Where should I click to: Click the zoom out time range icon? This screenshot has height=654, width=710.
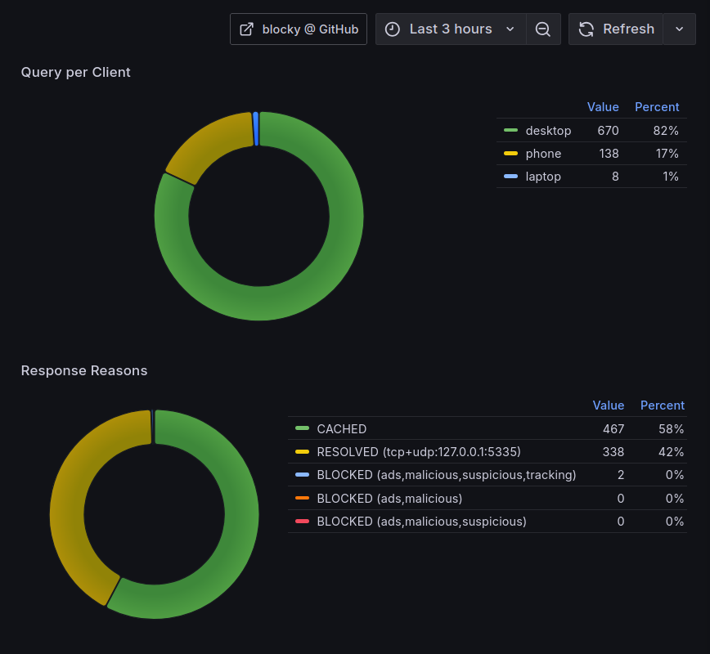(x=543, y=29)
